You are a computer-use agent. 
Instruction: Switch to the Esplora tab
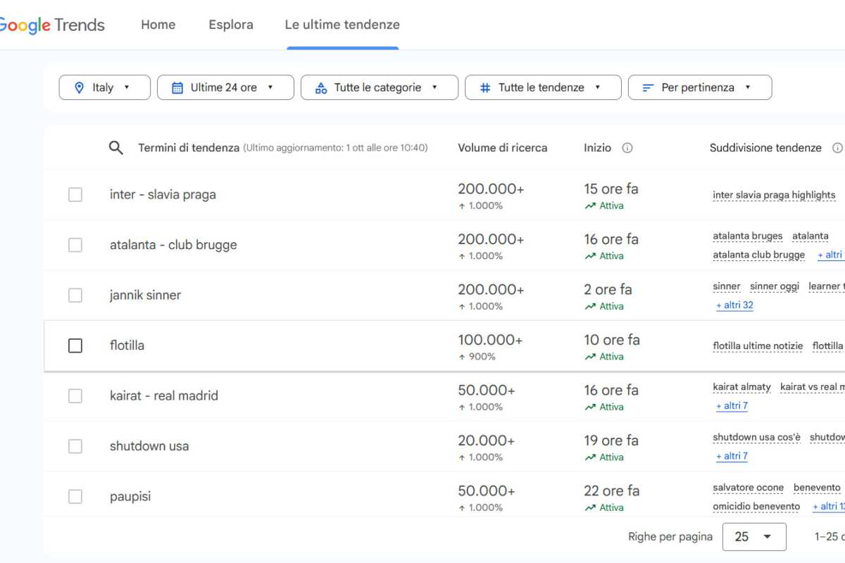230,25
